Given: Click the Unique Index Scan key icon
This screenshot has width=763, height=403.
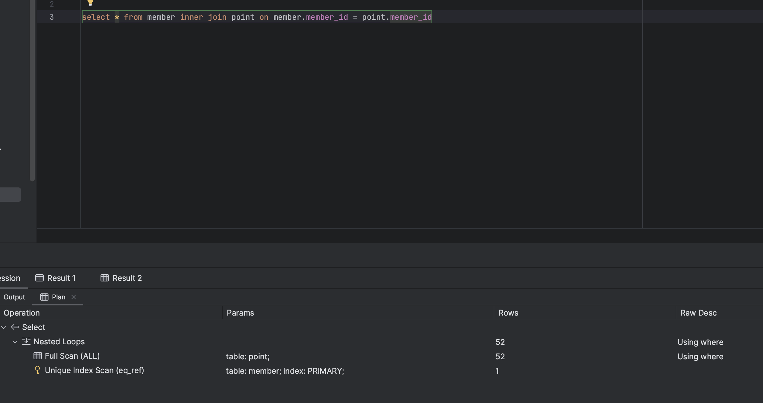Looking at the screenshot, I should (37, 370).
